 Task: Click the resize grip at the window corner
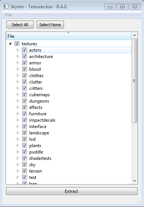139,202
